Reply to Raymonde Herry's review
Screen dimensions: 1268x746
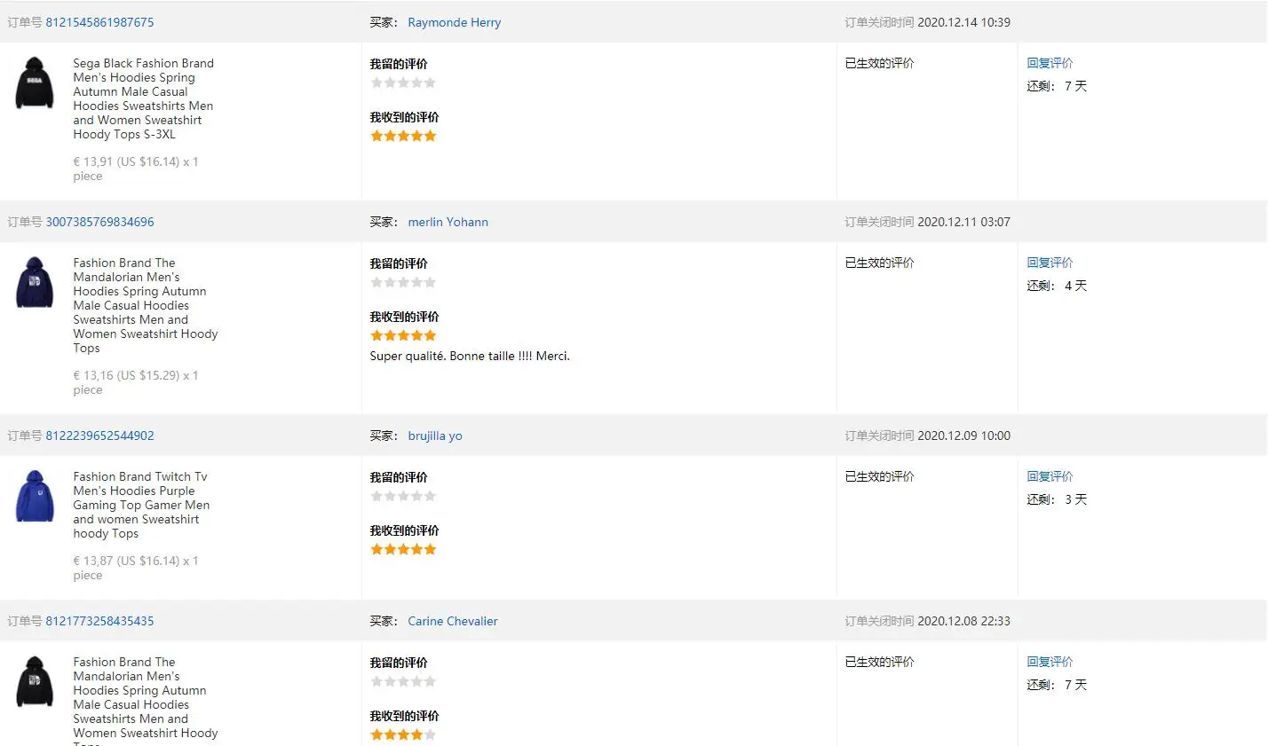(x=1050, y=63)
